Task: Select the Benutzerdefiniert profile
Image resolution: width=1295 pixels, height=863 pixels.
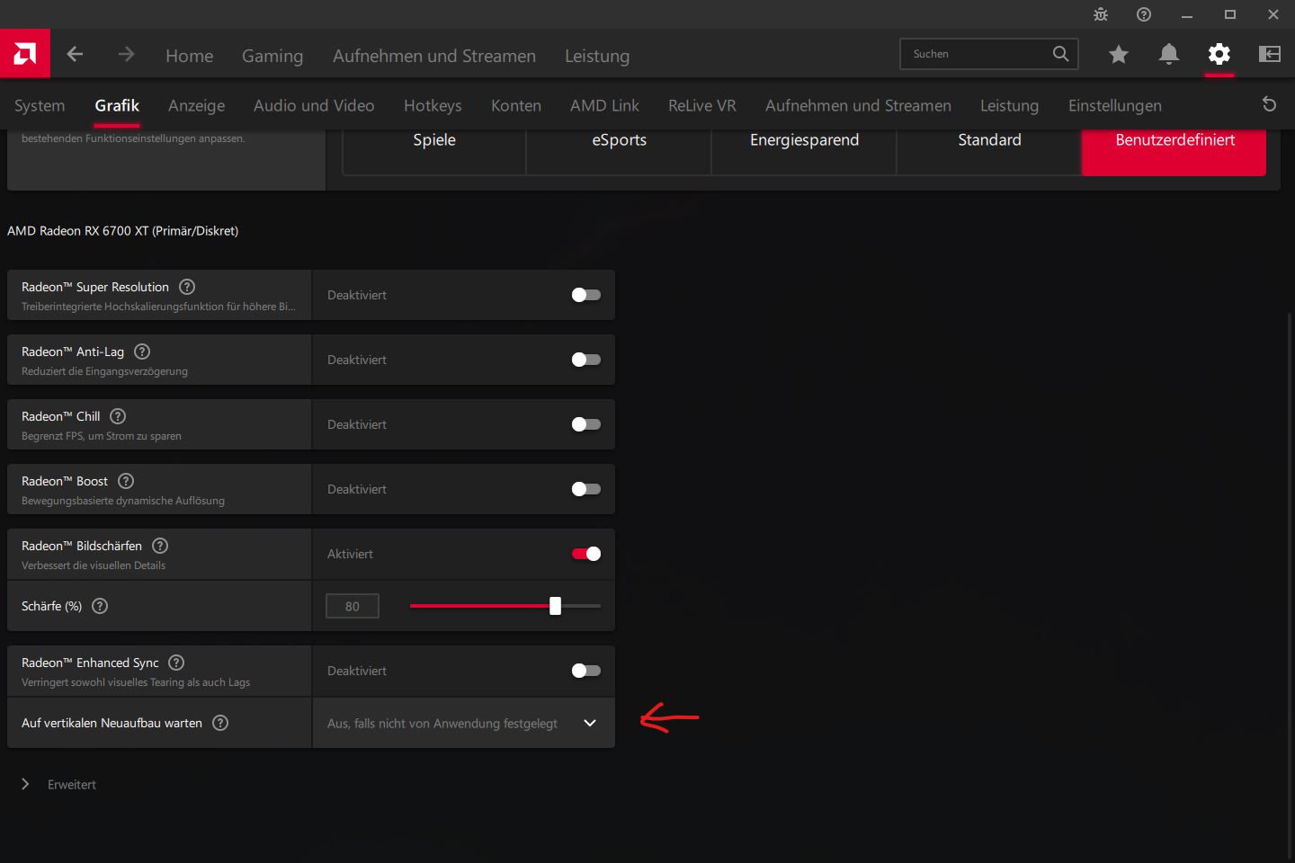Action: [x=1174, y=151]
